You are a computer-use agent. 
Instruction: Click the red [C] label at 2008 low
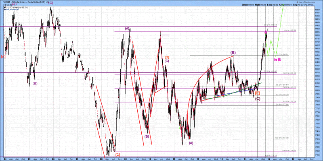(117, 155)
